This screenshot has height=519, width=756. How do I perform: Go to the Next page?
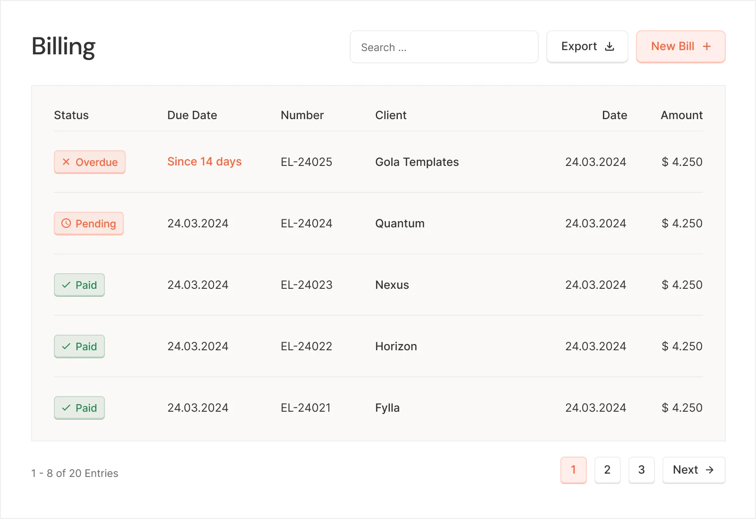694,470
